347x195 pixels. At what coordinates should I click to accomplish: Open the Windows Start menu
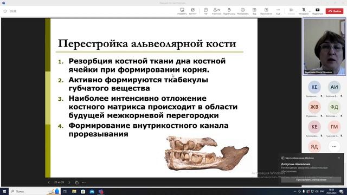click(x=4, y=191)
